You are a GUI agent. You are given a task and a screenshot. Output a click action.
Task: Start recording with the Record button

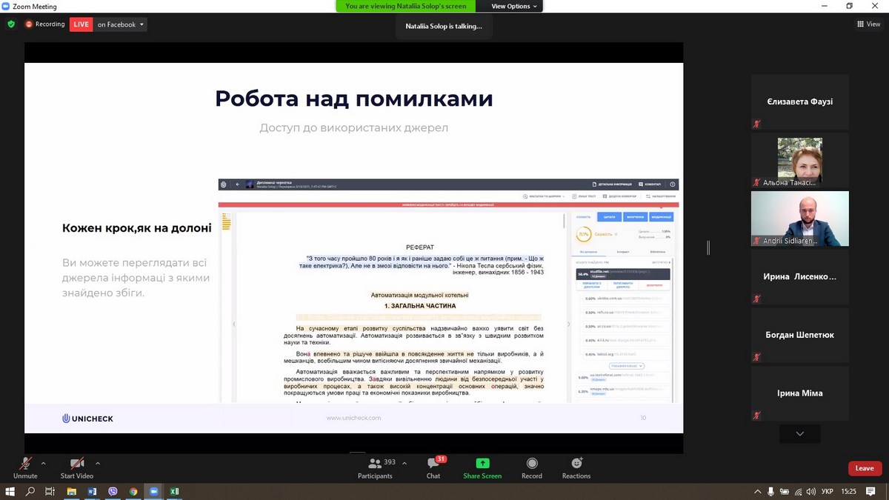[x=531, y=466]
